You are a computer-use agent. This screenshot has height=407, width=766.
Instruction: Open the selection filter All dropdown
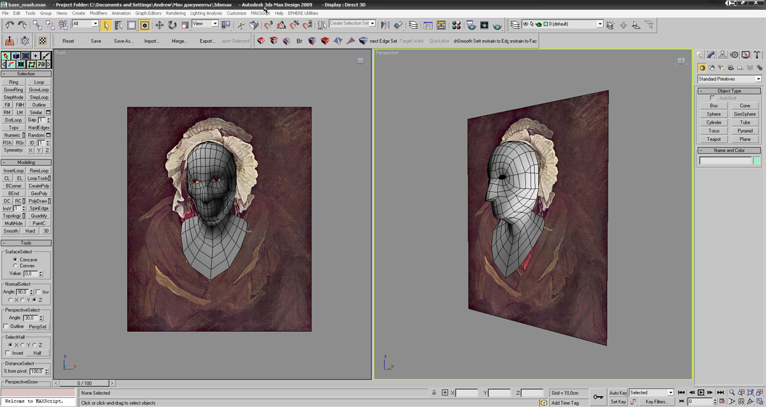[85, 24]
